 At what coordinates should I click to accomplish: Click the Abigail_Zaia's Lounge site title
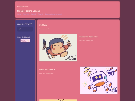pyautogui.click(x=29, y=11)
